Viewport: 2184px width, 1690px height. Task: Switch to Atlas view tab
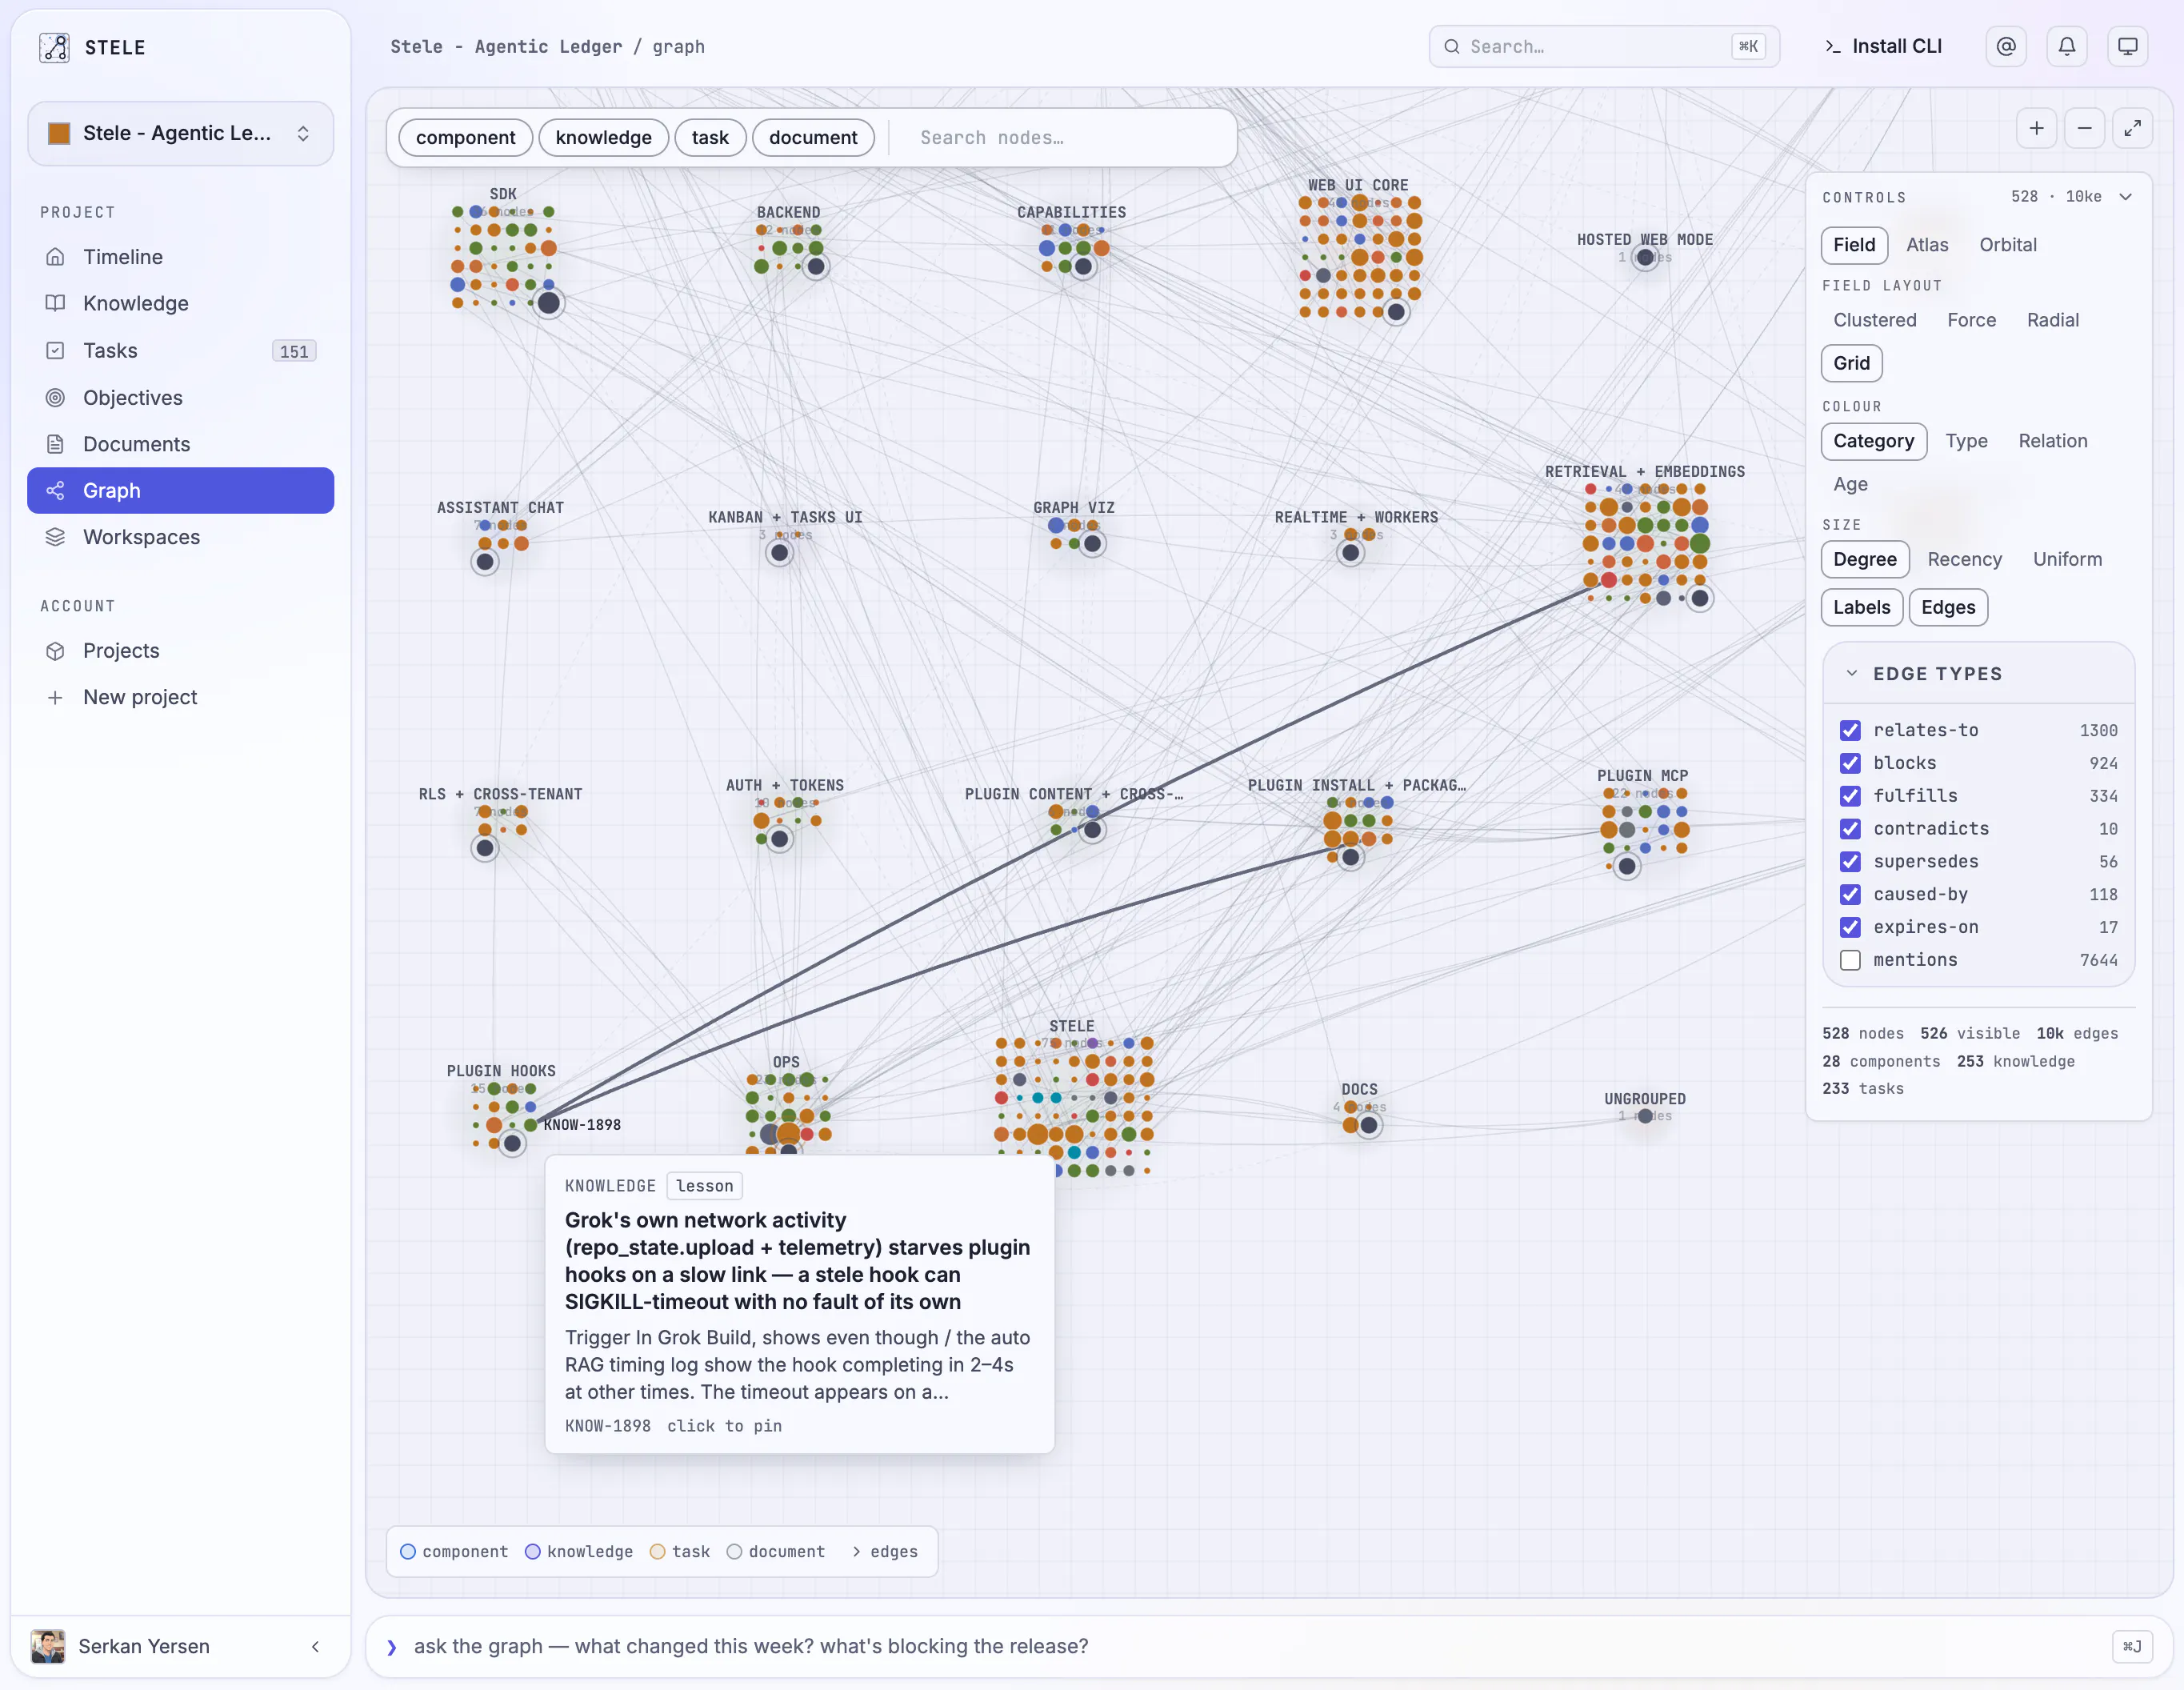pyautogui.click(x=1926, y=245)
